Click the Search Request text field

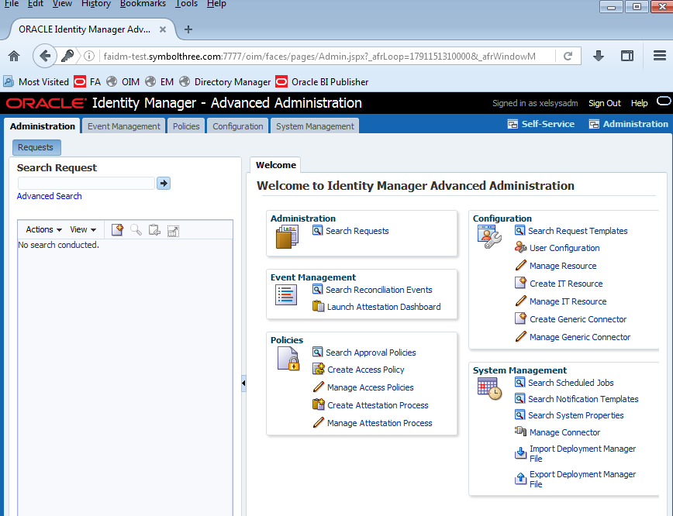point(86,184)
